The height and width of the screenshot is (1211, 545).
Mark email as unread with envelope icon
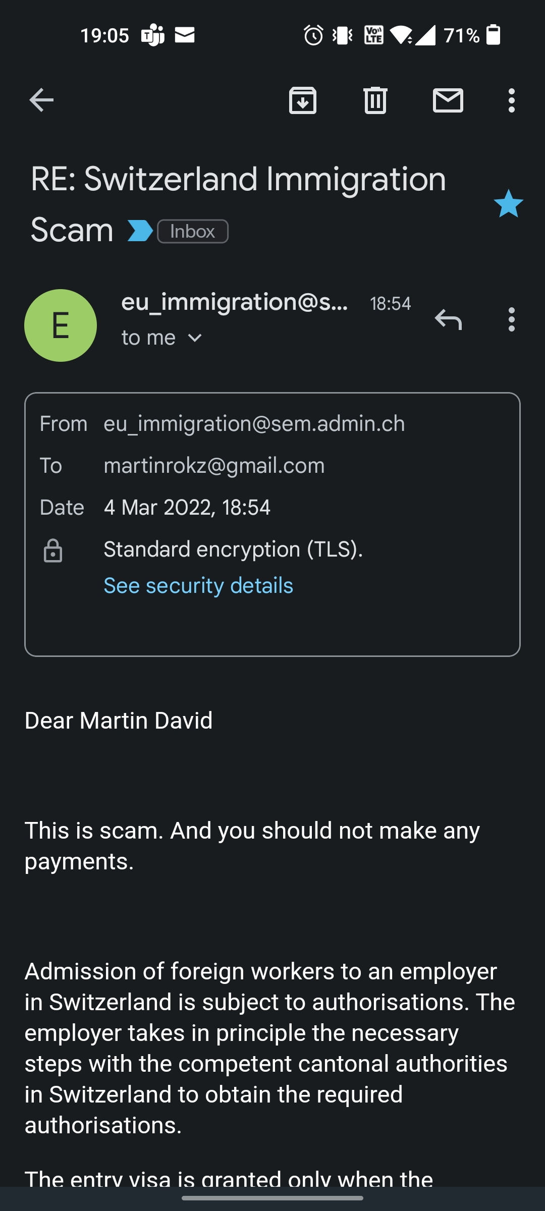[x=448, y=100]
